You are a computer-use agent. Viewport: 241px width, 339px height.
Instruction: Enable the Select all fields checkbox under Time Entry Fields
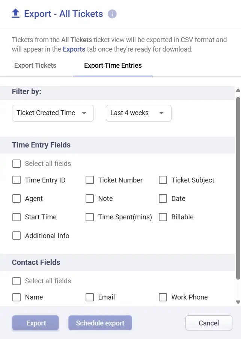click(x=17, y=164)
